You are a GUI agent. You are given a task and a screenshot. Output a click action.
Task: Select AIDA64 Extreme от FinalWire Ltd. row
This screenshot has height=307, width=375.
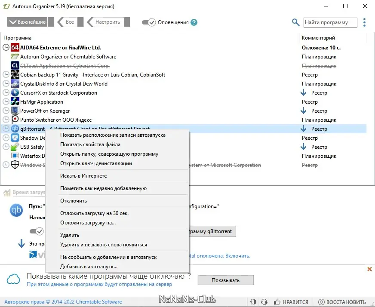tap(184, 48)
